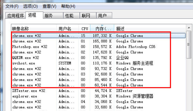Open the 选项(O) menu
Image resolution: width=193 pixels, height=111 pixels.
click(x=30, y=6)
